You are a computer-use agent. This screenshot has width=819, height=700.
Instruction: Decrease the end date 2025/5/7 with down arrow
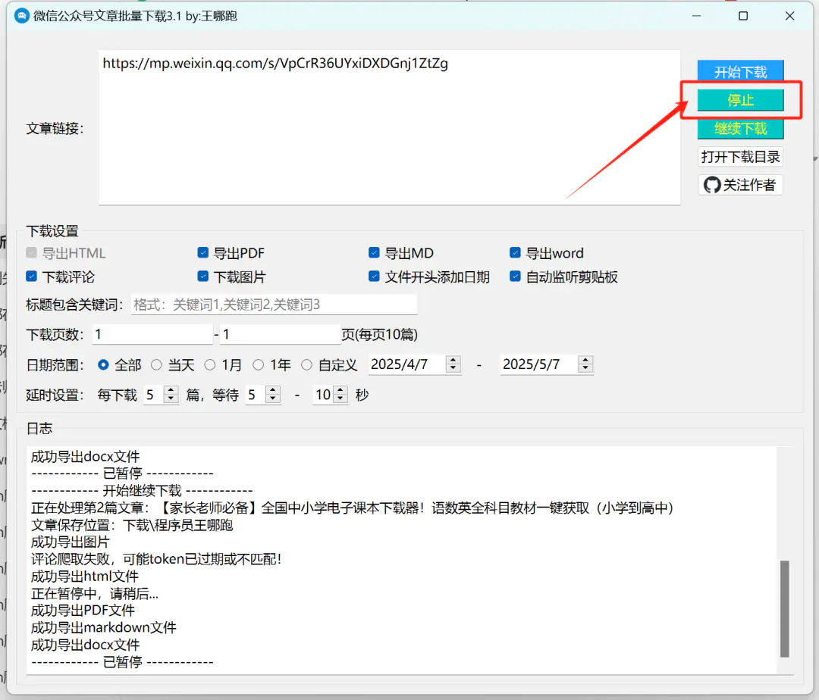585,369
